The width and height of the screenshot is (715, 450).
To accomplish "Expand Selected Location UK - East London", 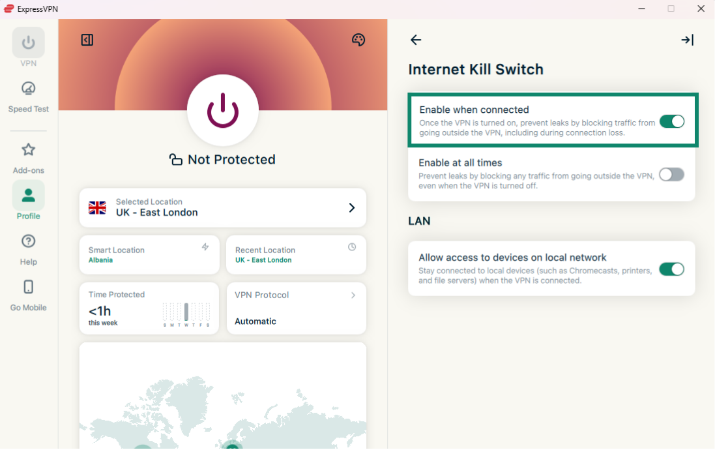I will click(x=222, y=207).
